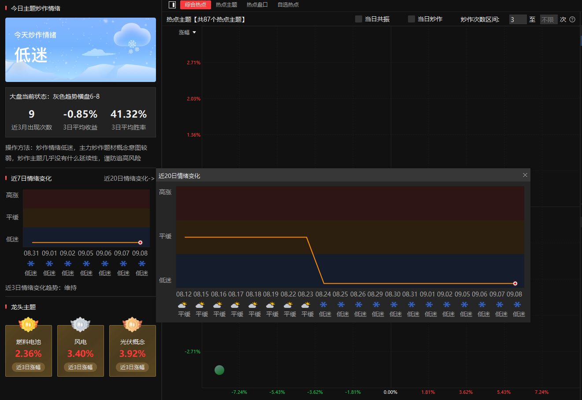
Task: Click the snowflake icon under 09.01 in 7-day chart
Action: tap(49, 263)
